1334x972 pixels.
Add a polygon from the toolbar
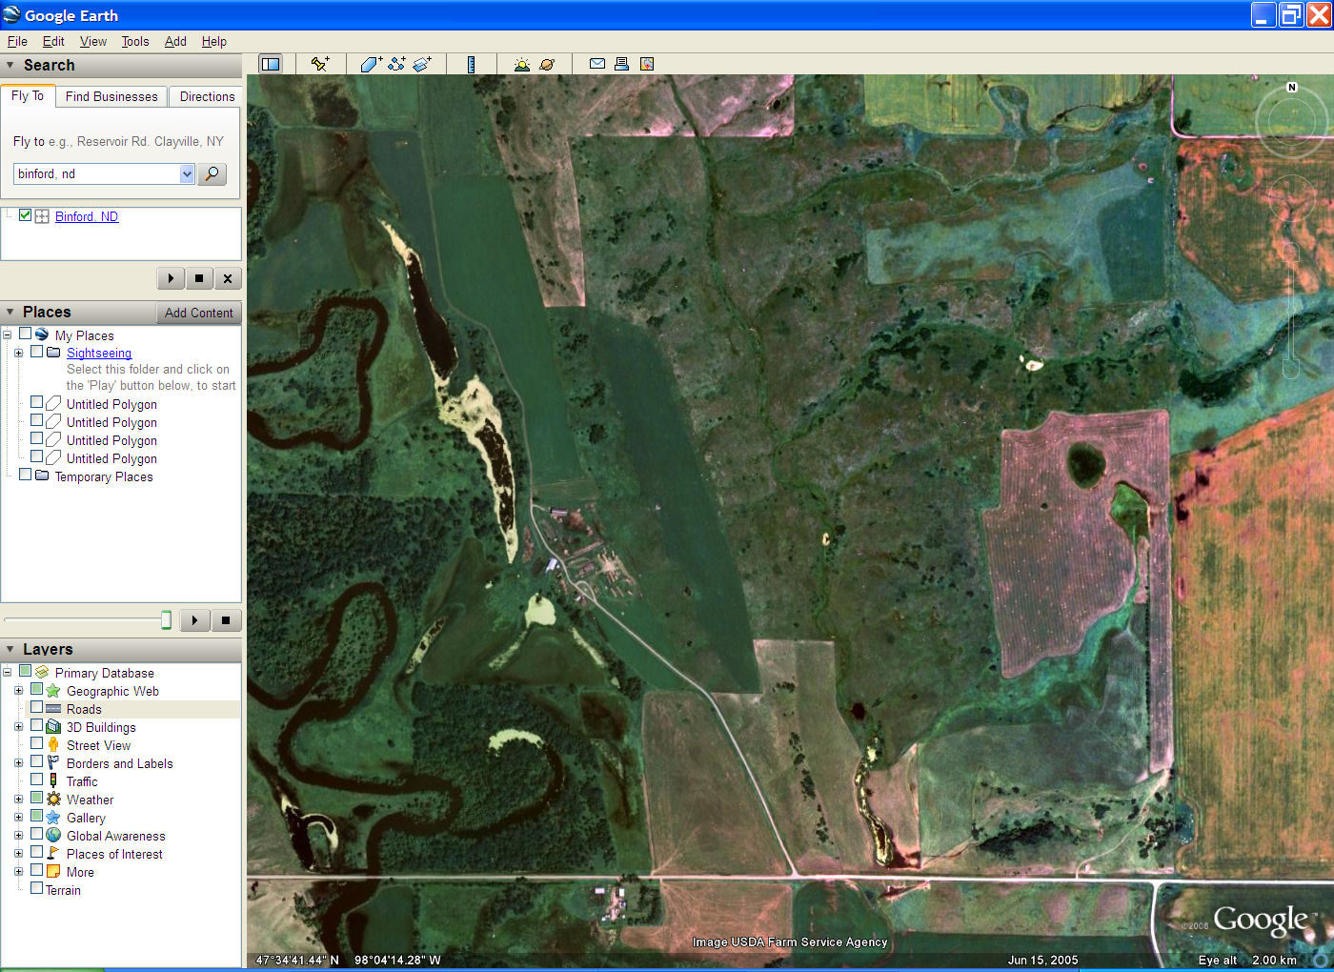(371, 64)
